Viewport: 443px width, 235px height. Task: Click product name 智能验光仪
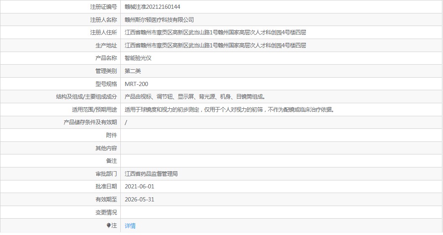(x=138, y=58)
